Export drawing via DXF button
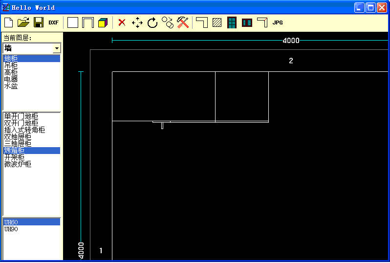 (53, 22)
